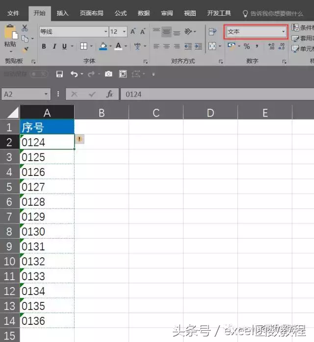Click the Paste clipboard icon

10,32
